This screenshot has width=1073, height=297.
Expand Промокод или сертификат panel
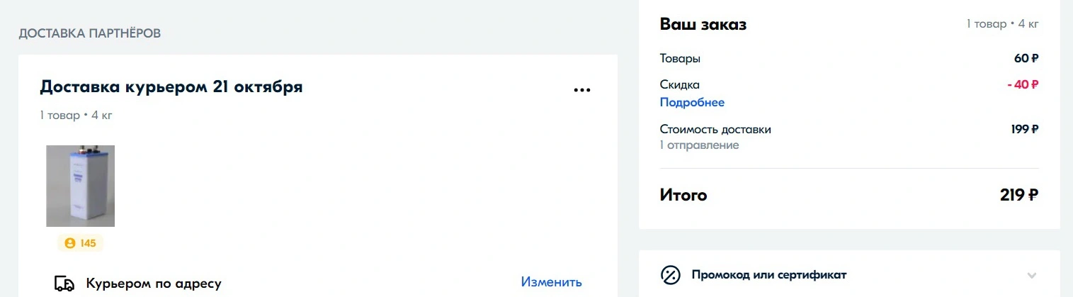(849, 275)
